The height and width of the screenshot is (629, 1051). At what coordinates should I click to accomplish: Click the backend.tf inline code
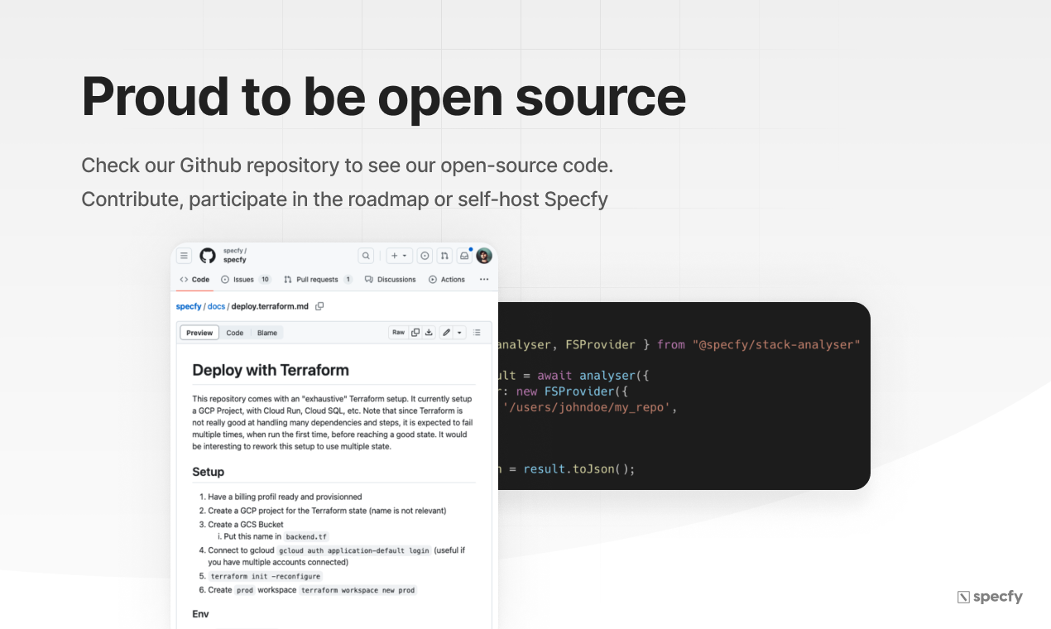point(306,537)
